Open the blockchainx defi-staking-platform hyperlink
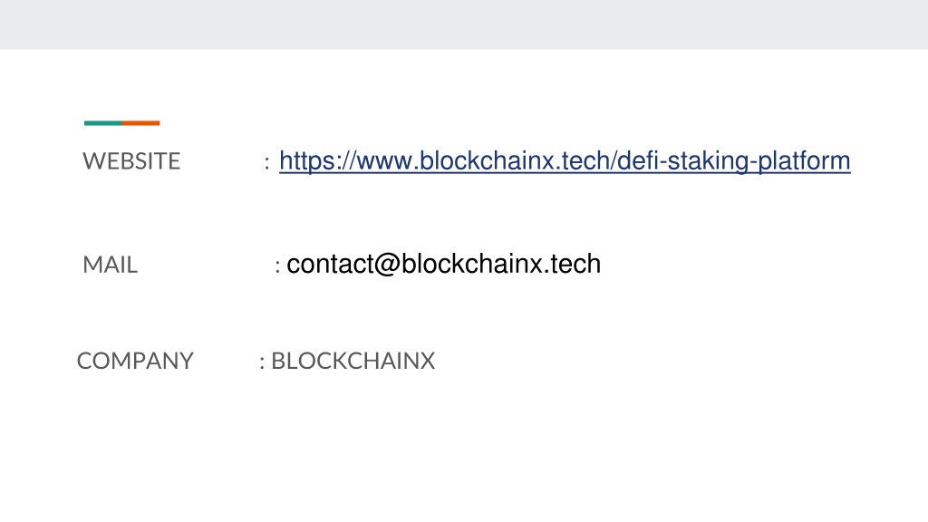The width and height of the screenshot is (928, 522). pos(565,161)
